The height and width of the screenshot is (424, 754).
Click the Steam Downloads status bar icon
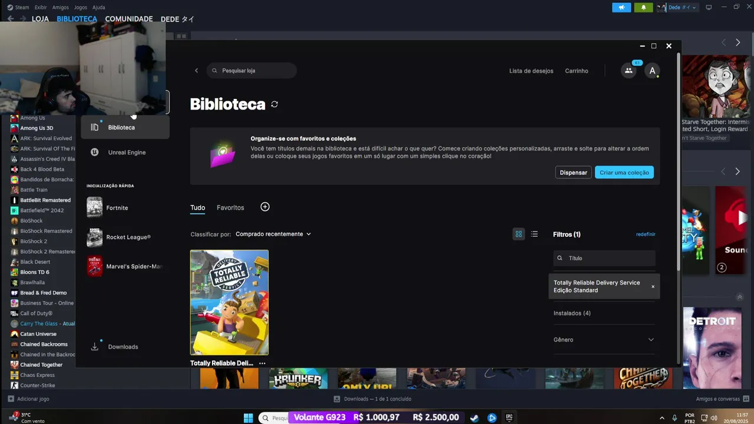(x=337, y=399)
